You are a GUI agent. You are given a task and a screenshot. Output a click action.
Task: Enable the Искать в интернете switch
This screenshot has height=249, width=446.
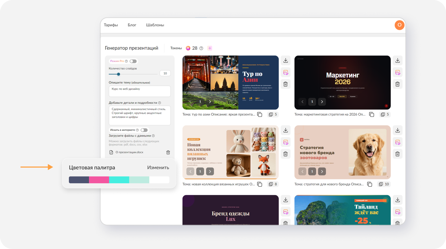point(144,130)
